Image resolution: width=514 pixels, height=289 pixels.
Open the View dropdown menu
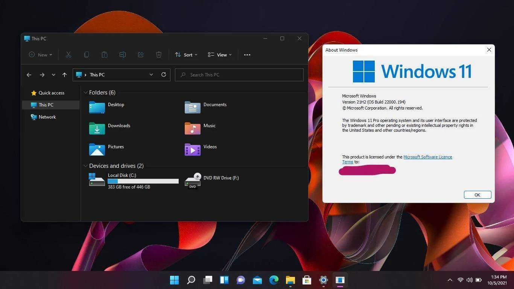pos(220,55)
